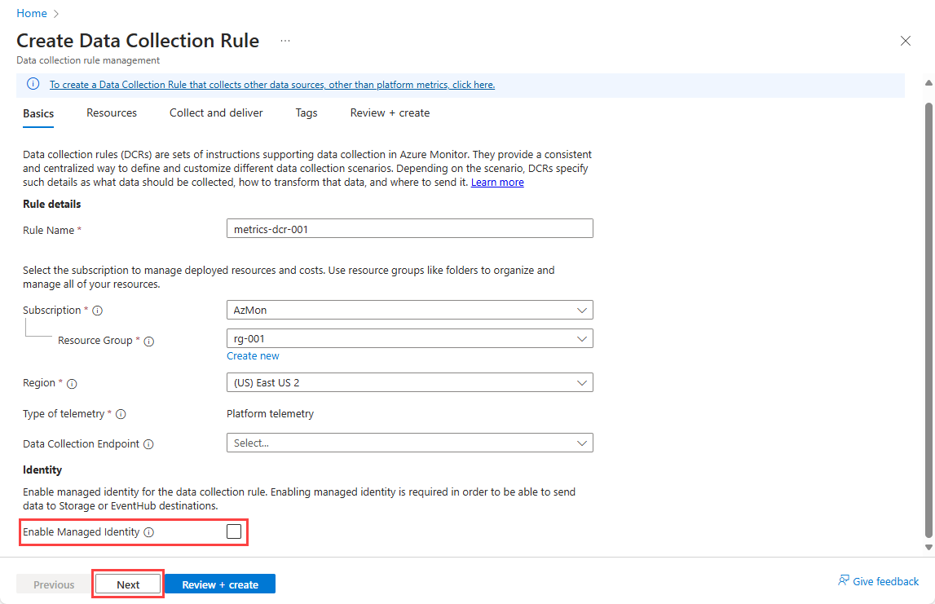Click the info icon next to Region
The height and width of the screenshot is (604, 935).
point(73,383)
